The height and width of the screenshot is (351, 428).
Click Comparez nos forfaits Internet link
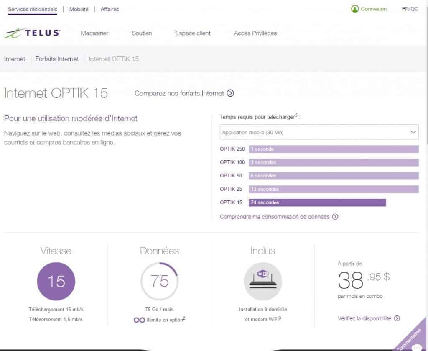[179, 93]
